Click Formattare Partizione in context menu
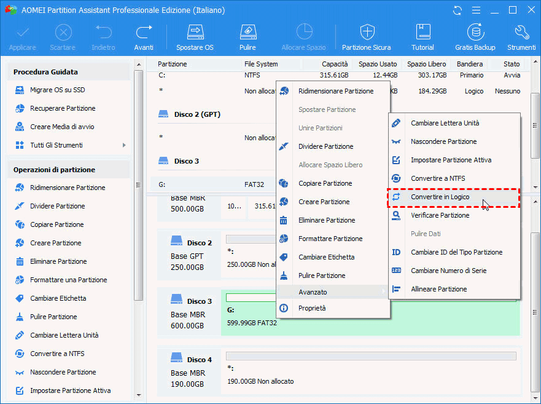 (x=330, y=239)
